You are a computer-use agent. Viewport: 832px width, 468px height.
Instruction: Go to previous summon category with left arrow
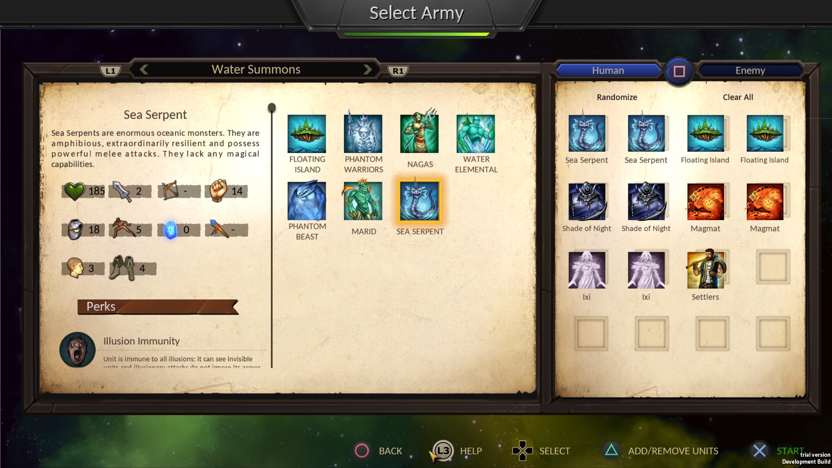click(x=144, y=69)
